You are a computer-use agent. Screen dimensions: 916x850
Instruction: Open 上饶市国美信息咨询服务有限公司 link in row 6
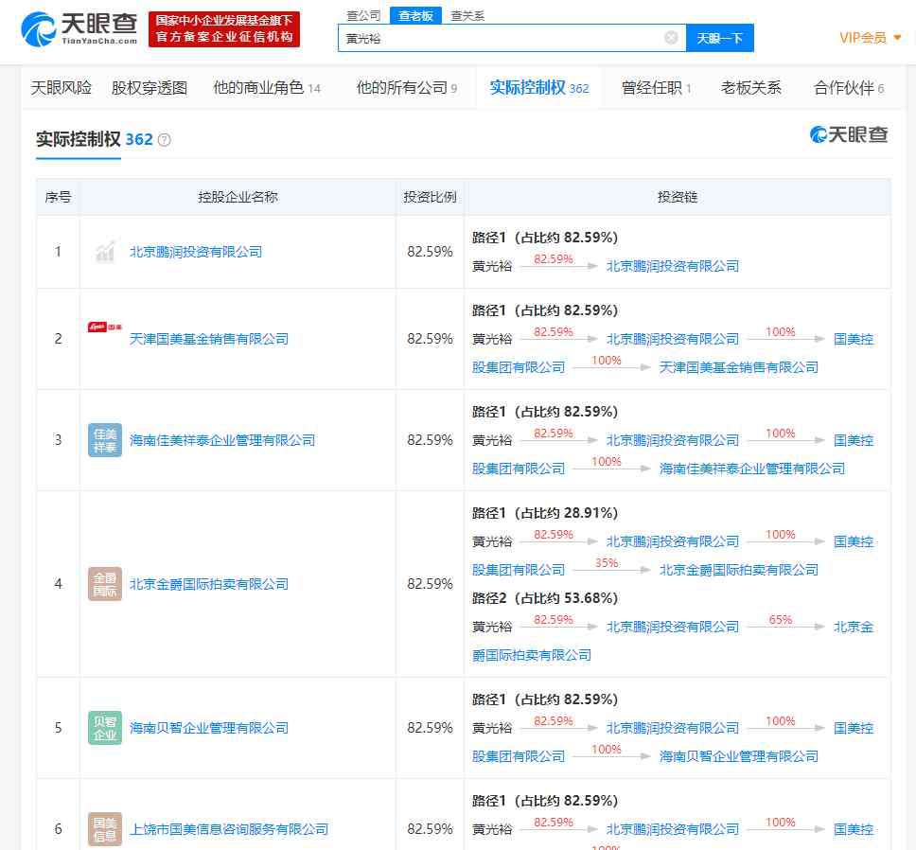pyautogui.click(x=228, y=829)
